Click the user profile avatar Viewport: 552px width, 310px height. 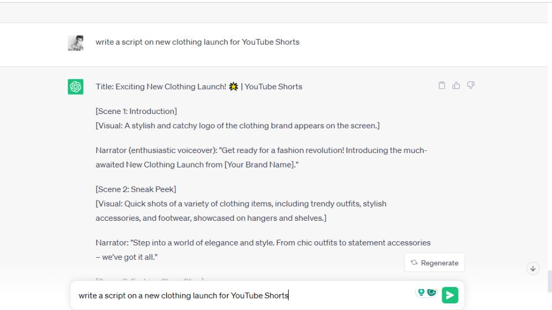(76, 43)
